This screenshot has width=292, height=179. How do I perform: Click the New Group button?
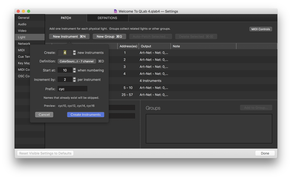[109, 37]
